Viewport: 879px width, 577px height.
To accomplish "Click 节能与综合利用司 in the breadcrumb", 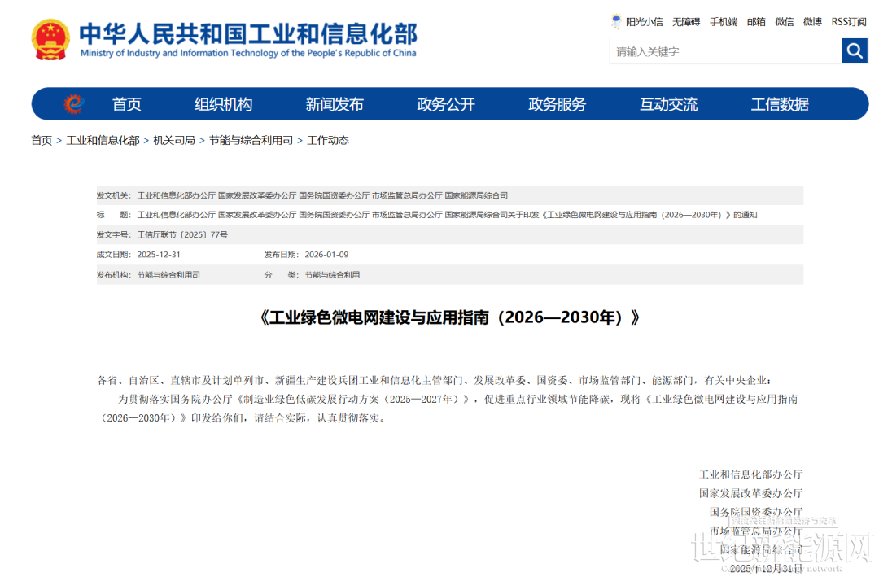I will (x=251, y=140).
